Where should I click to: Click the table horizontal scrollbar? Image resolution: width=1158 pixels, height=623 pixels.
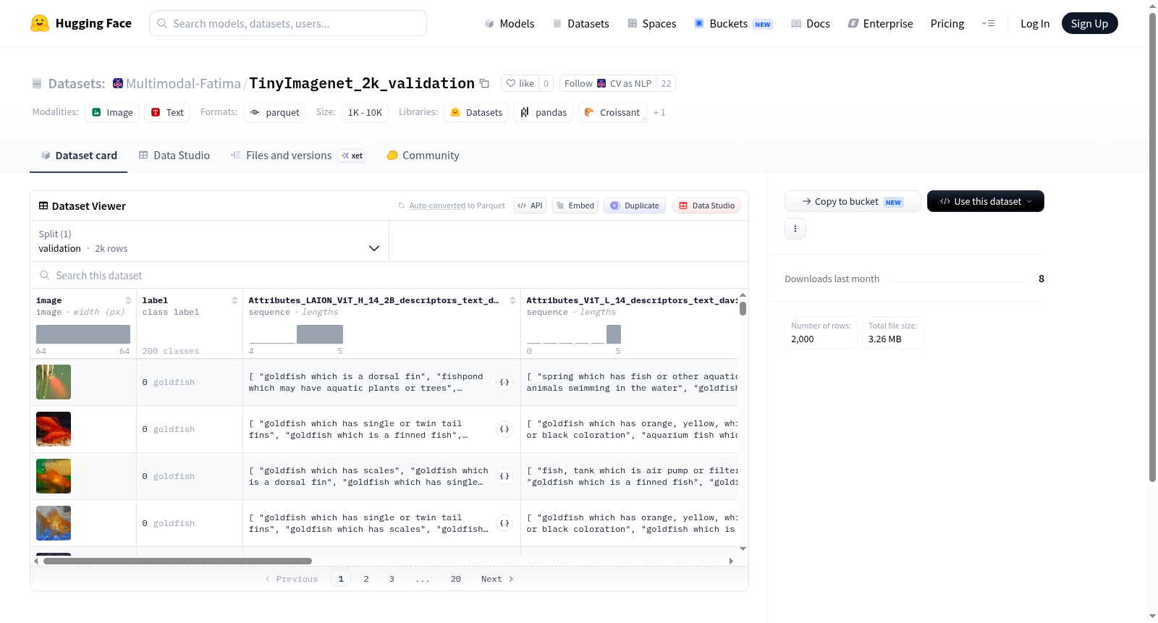point(177,561)
